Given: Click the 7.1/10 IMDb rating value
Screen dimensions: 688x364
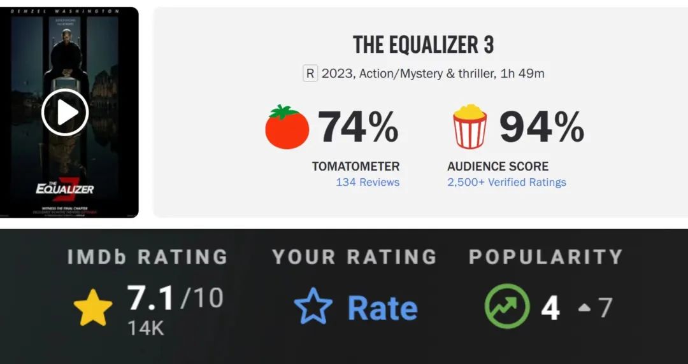Looking at the screenshot, I should tap(175, 297).
